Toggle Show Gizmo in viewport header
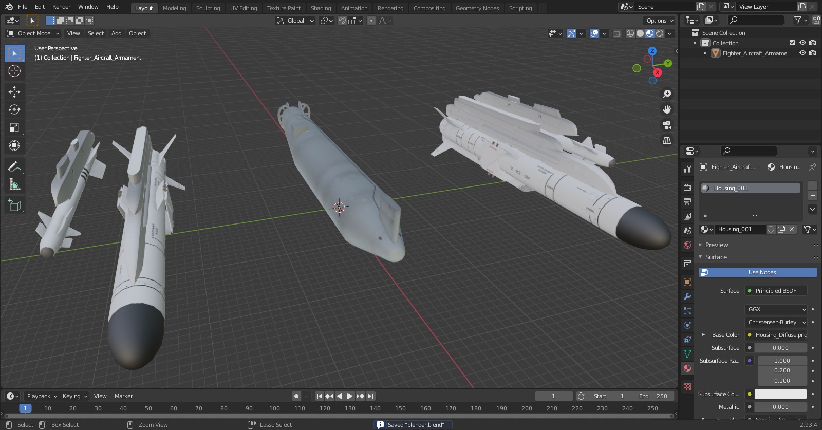 pos(571,33)
